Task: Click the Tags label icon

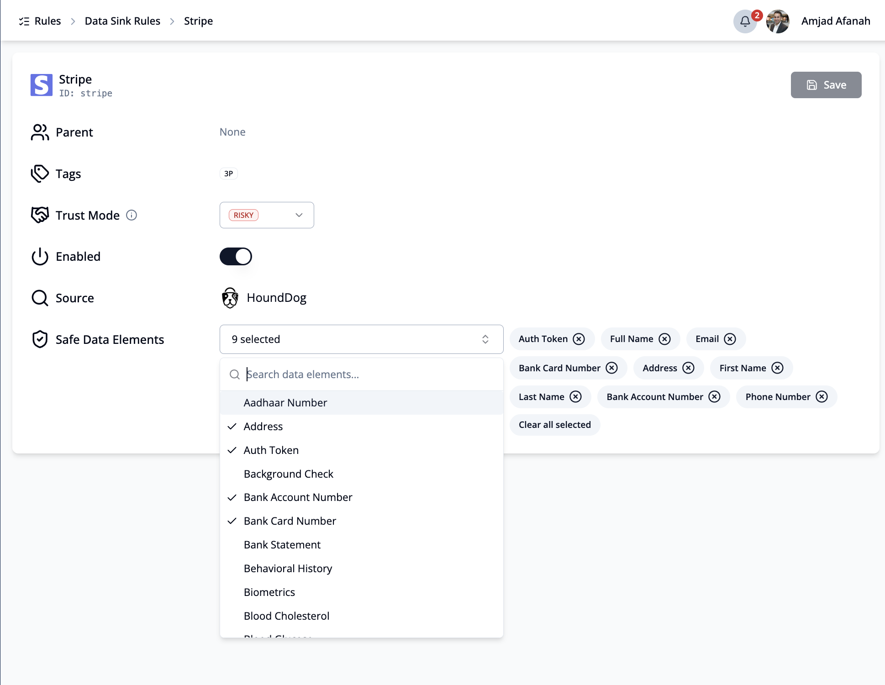Action: coord(40,174)
